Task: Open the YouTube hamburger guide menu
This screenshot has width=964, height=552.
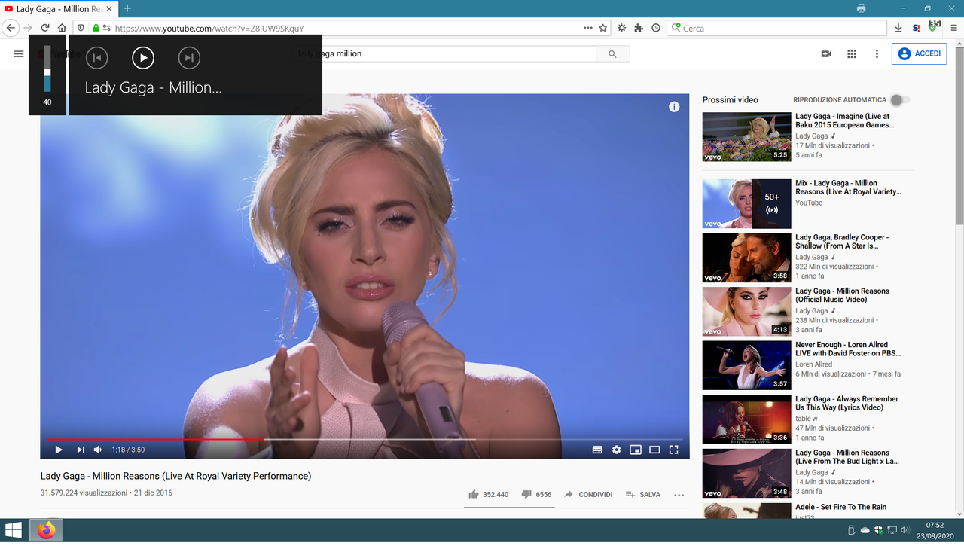Action: click(x=19, y=53)
